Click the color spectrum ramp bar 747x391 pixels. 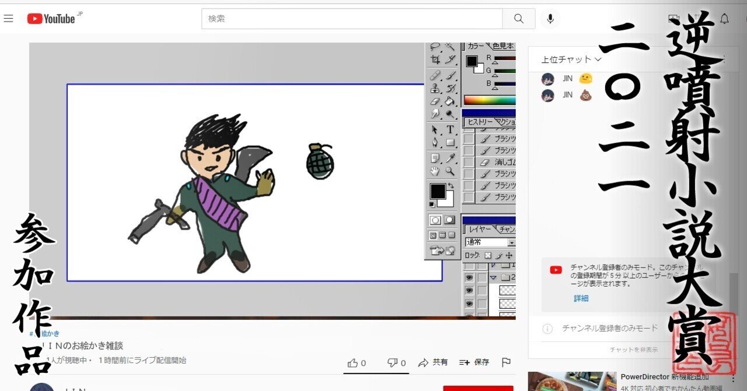tap(490, 100)
